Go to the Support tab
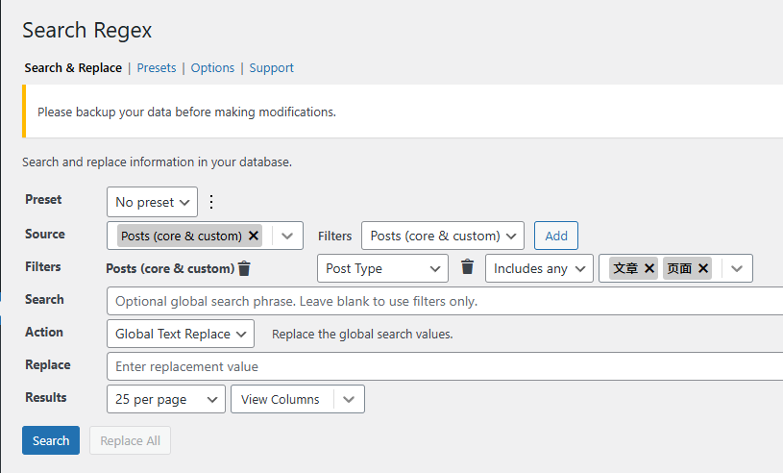The height and width of the screenshot is (473, 783). [x=271, y=68]
